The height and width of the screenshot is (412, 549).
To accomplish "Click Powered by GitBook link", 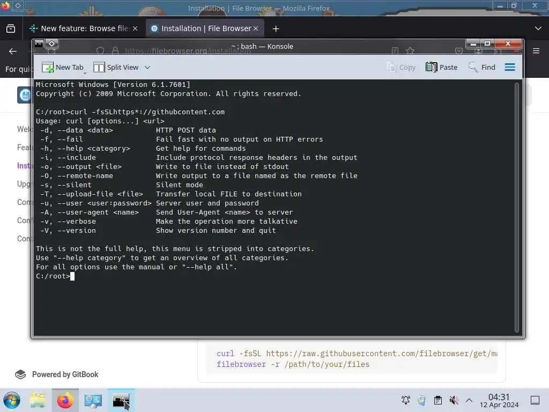I will pyautogui.click(x=57, y=374).
